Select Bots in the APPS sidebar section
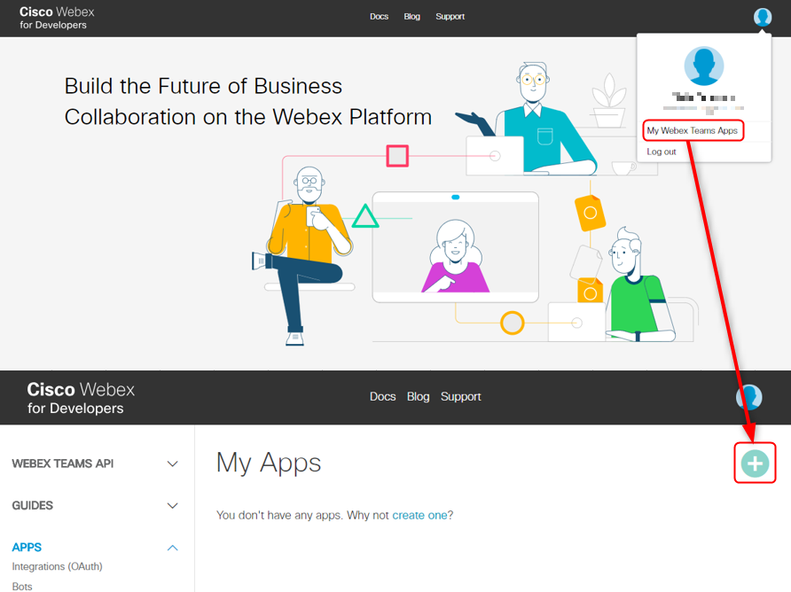This screenshot has height=592, width=791. (x=22, y=586)
